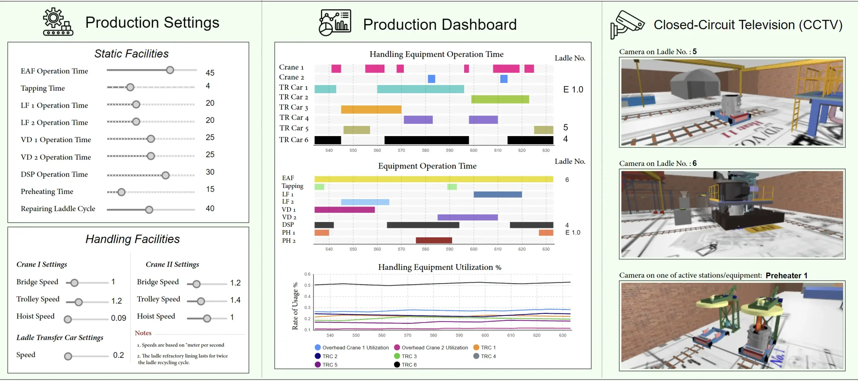Open the Preheater 1 camera feed

click(732, 326)
